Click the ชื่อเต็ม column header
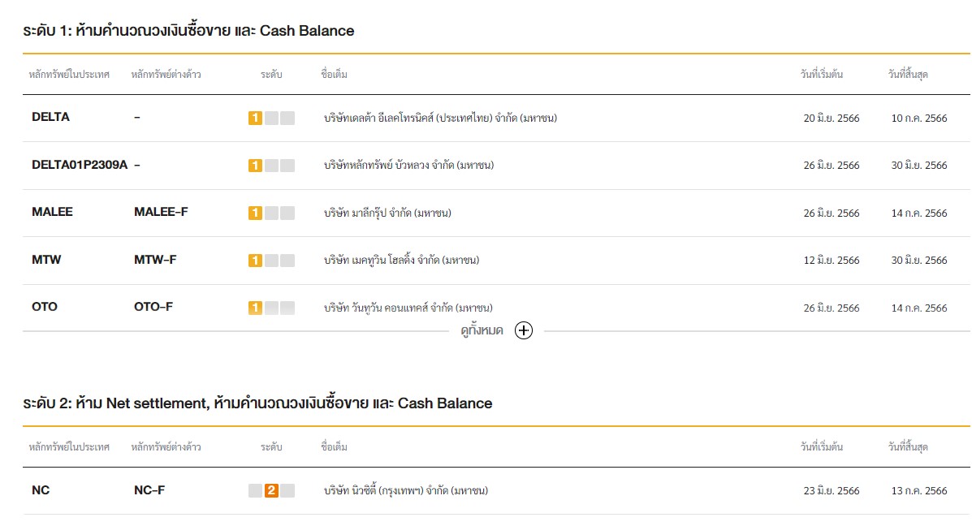This screenshot has width=972, height=526. pyautogui.click(x=331, y=72)
